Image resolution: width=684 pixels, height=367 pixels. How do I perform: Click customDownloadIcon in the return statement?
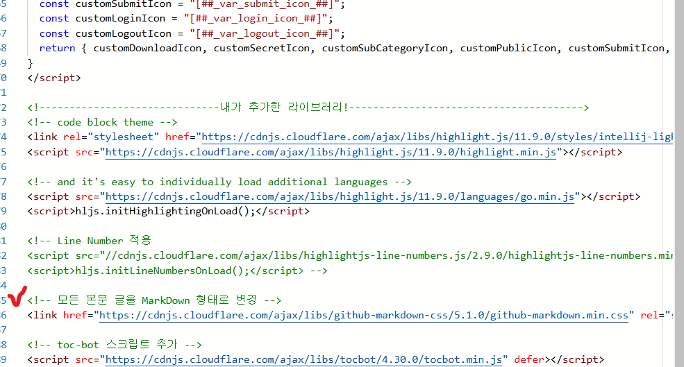point(147,49)
